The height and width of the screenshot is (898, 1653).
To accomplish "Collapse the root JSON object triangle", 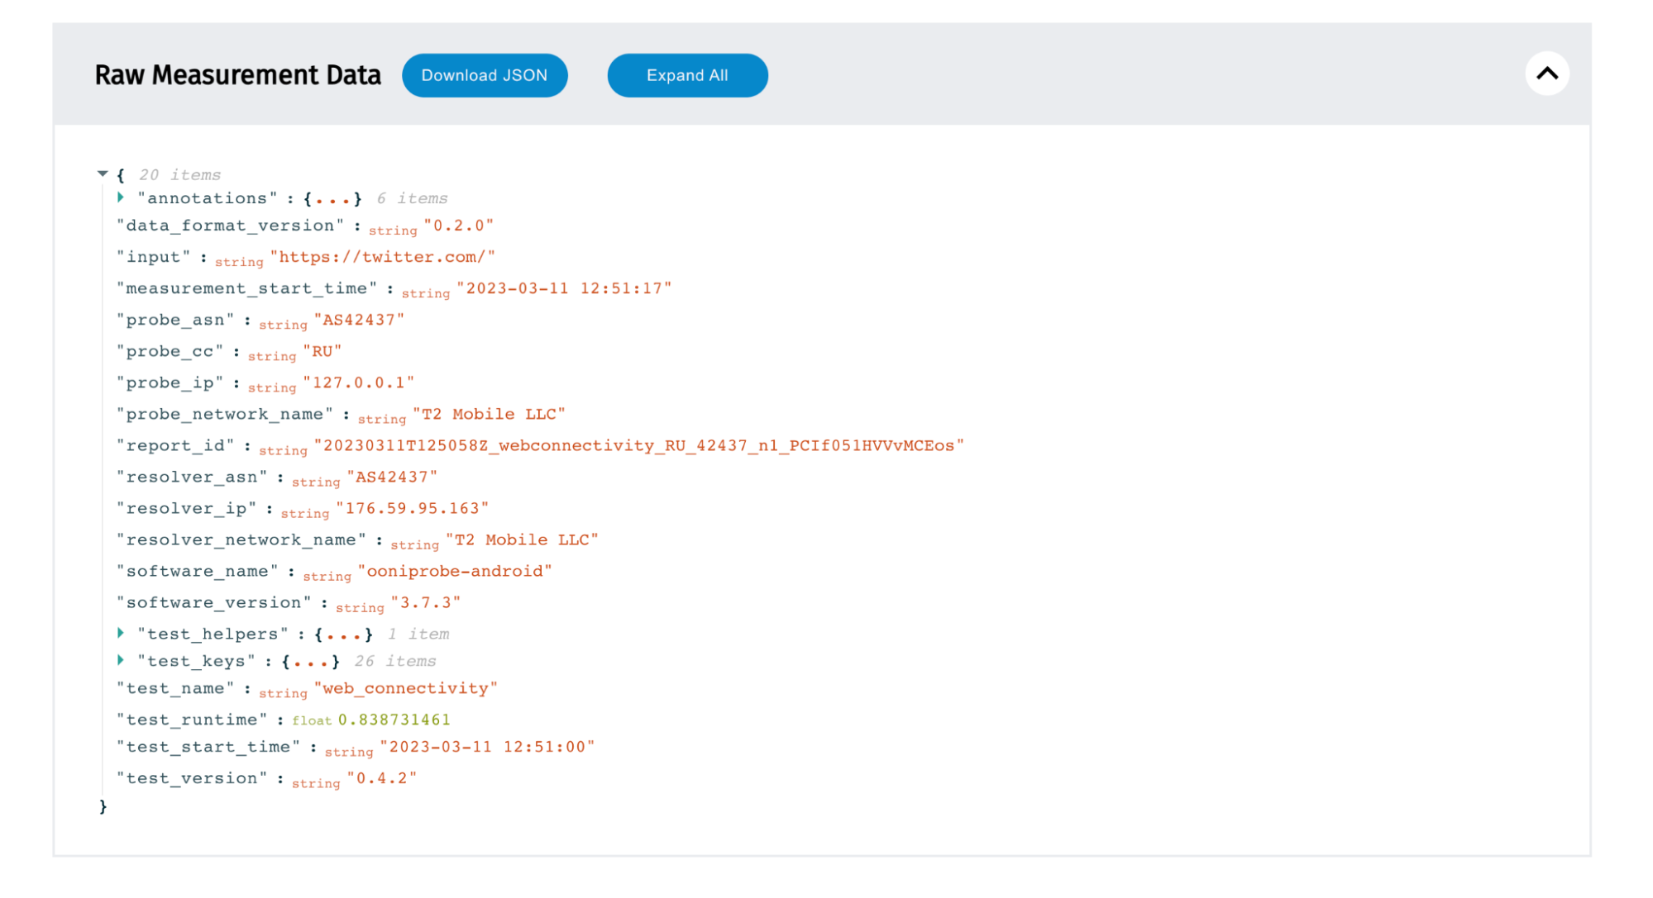I will [x=103, y=173].
